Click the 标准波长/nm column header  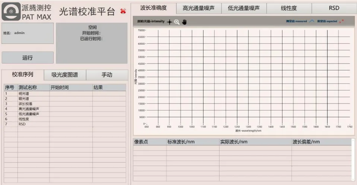coord(193,142)
